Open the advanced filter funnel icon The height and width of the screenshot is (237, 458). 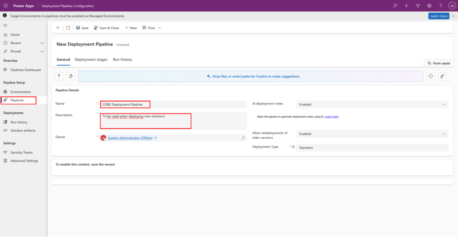418,6
